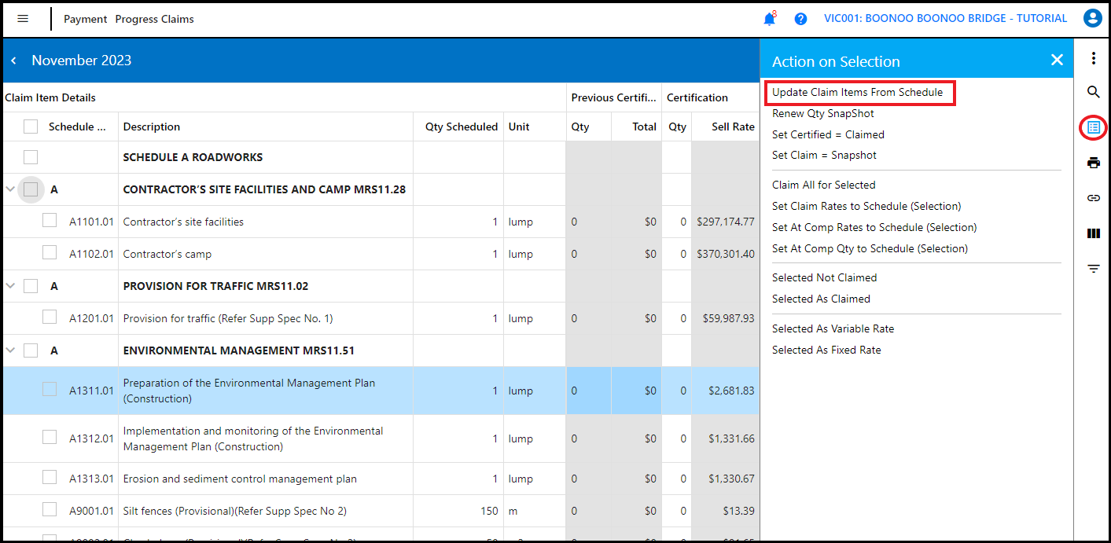The width and height of the screenshot is (1111, 543).
Task: Open the column chooser icon
Action: click(x=1093, y=233)
